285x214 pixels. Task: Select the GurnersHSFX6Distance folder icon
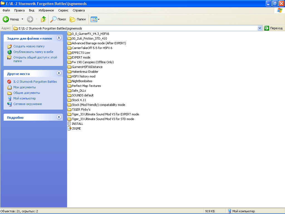pos(69,67)
